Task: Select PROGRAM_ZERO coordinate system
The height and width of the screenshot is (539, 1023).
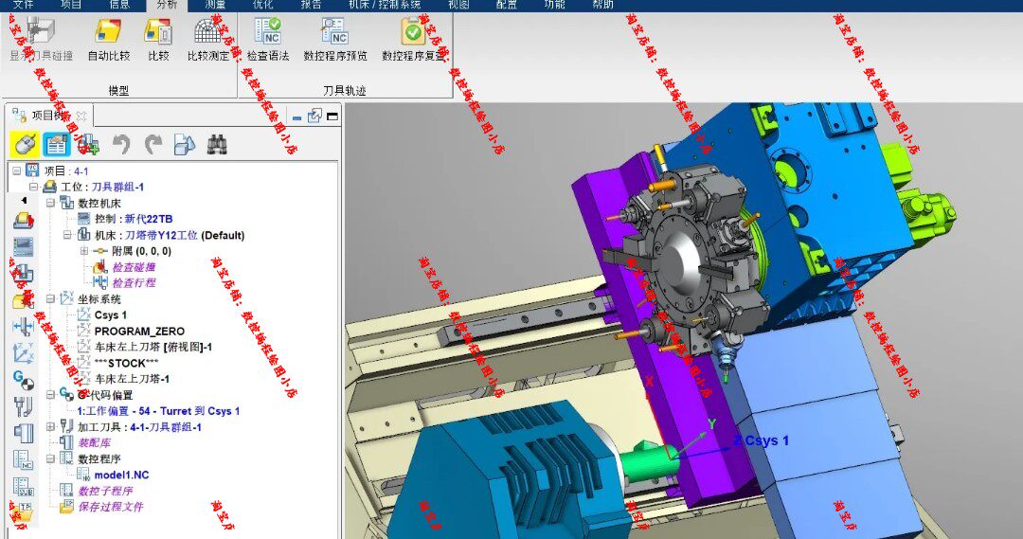Action: [x=139, y=331]
